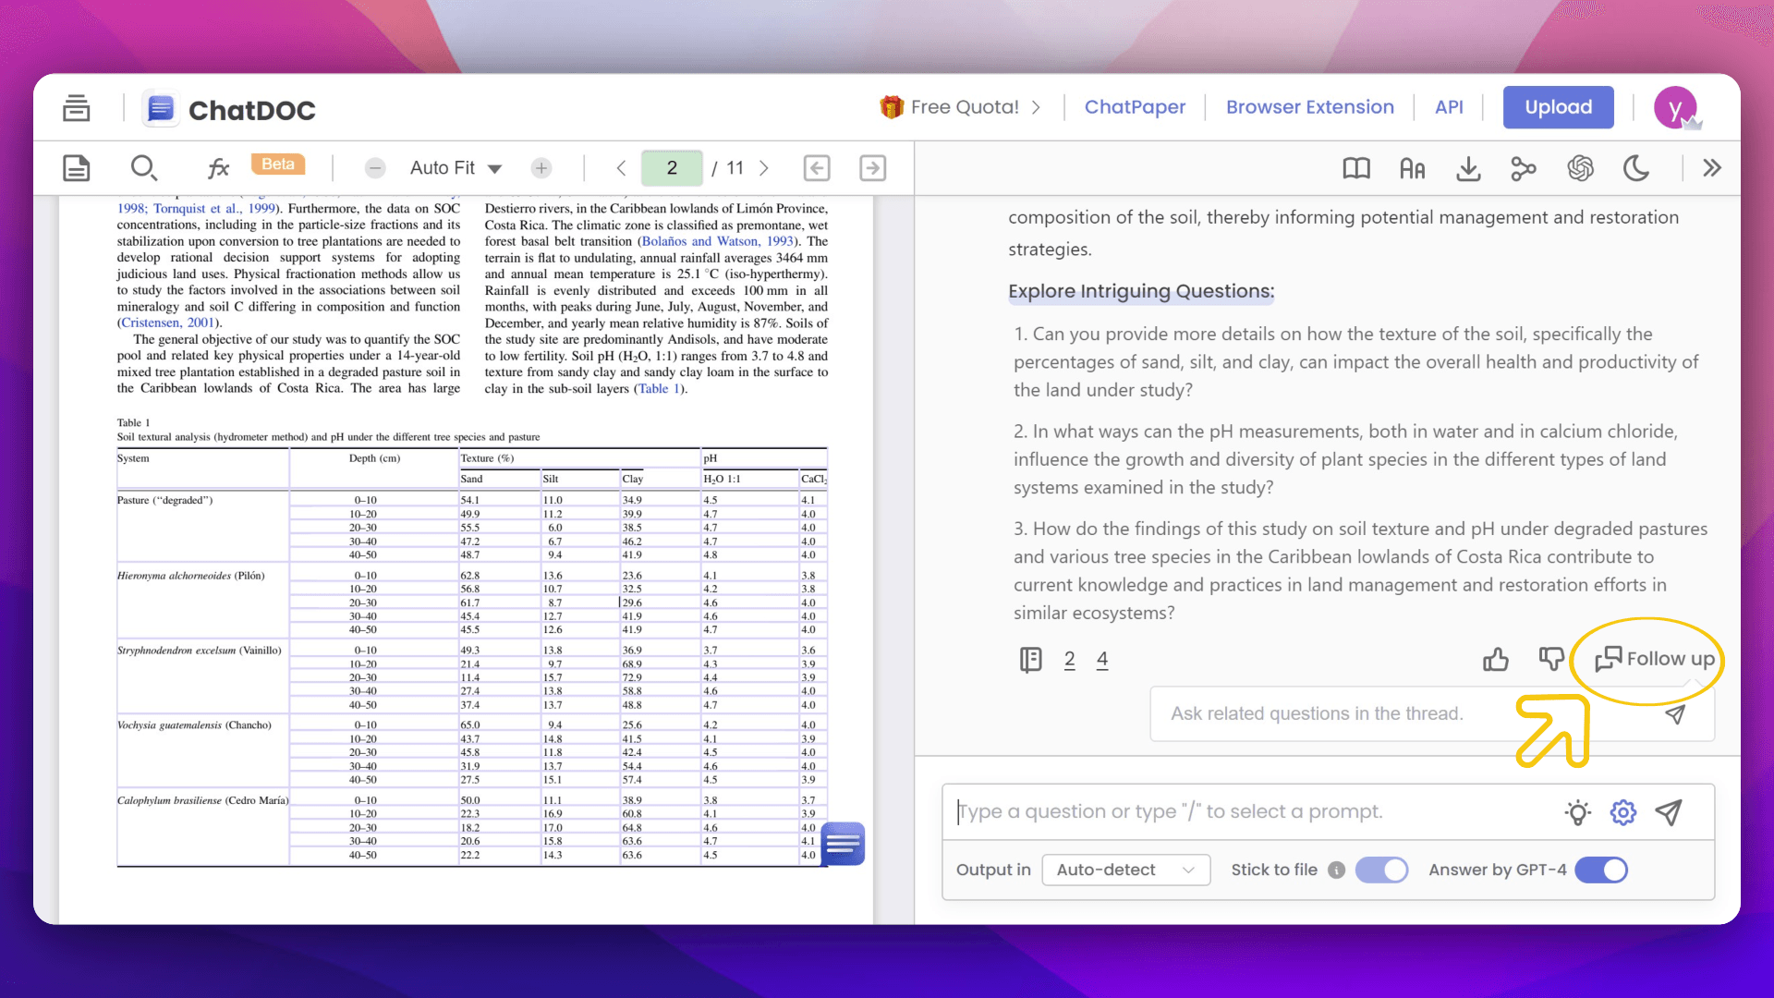Screen dimensions: 1774x998
Task: Click the expand sidebar chevron icon
Action: 1712,168
